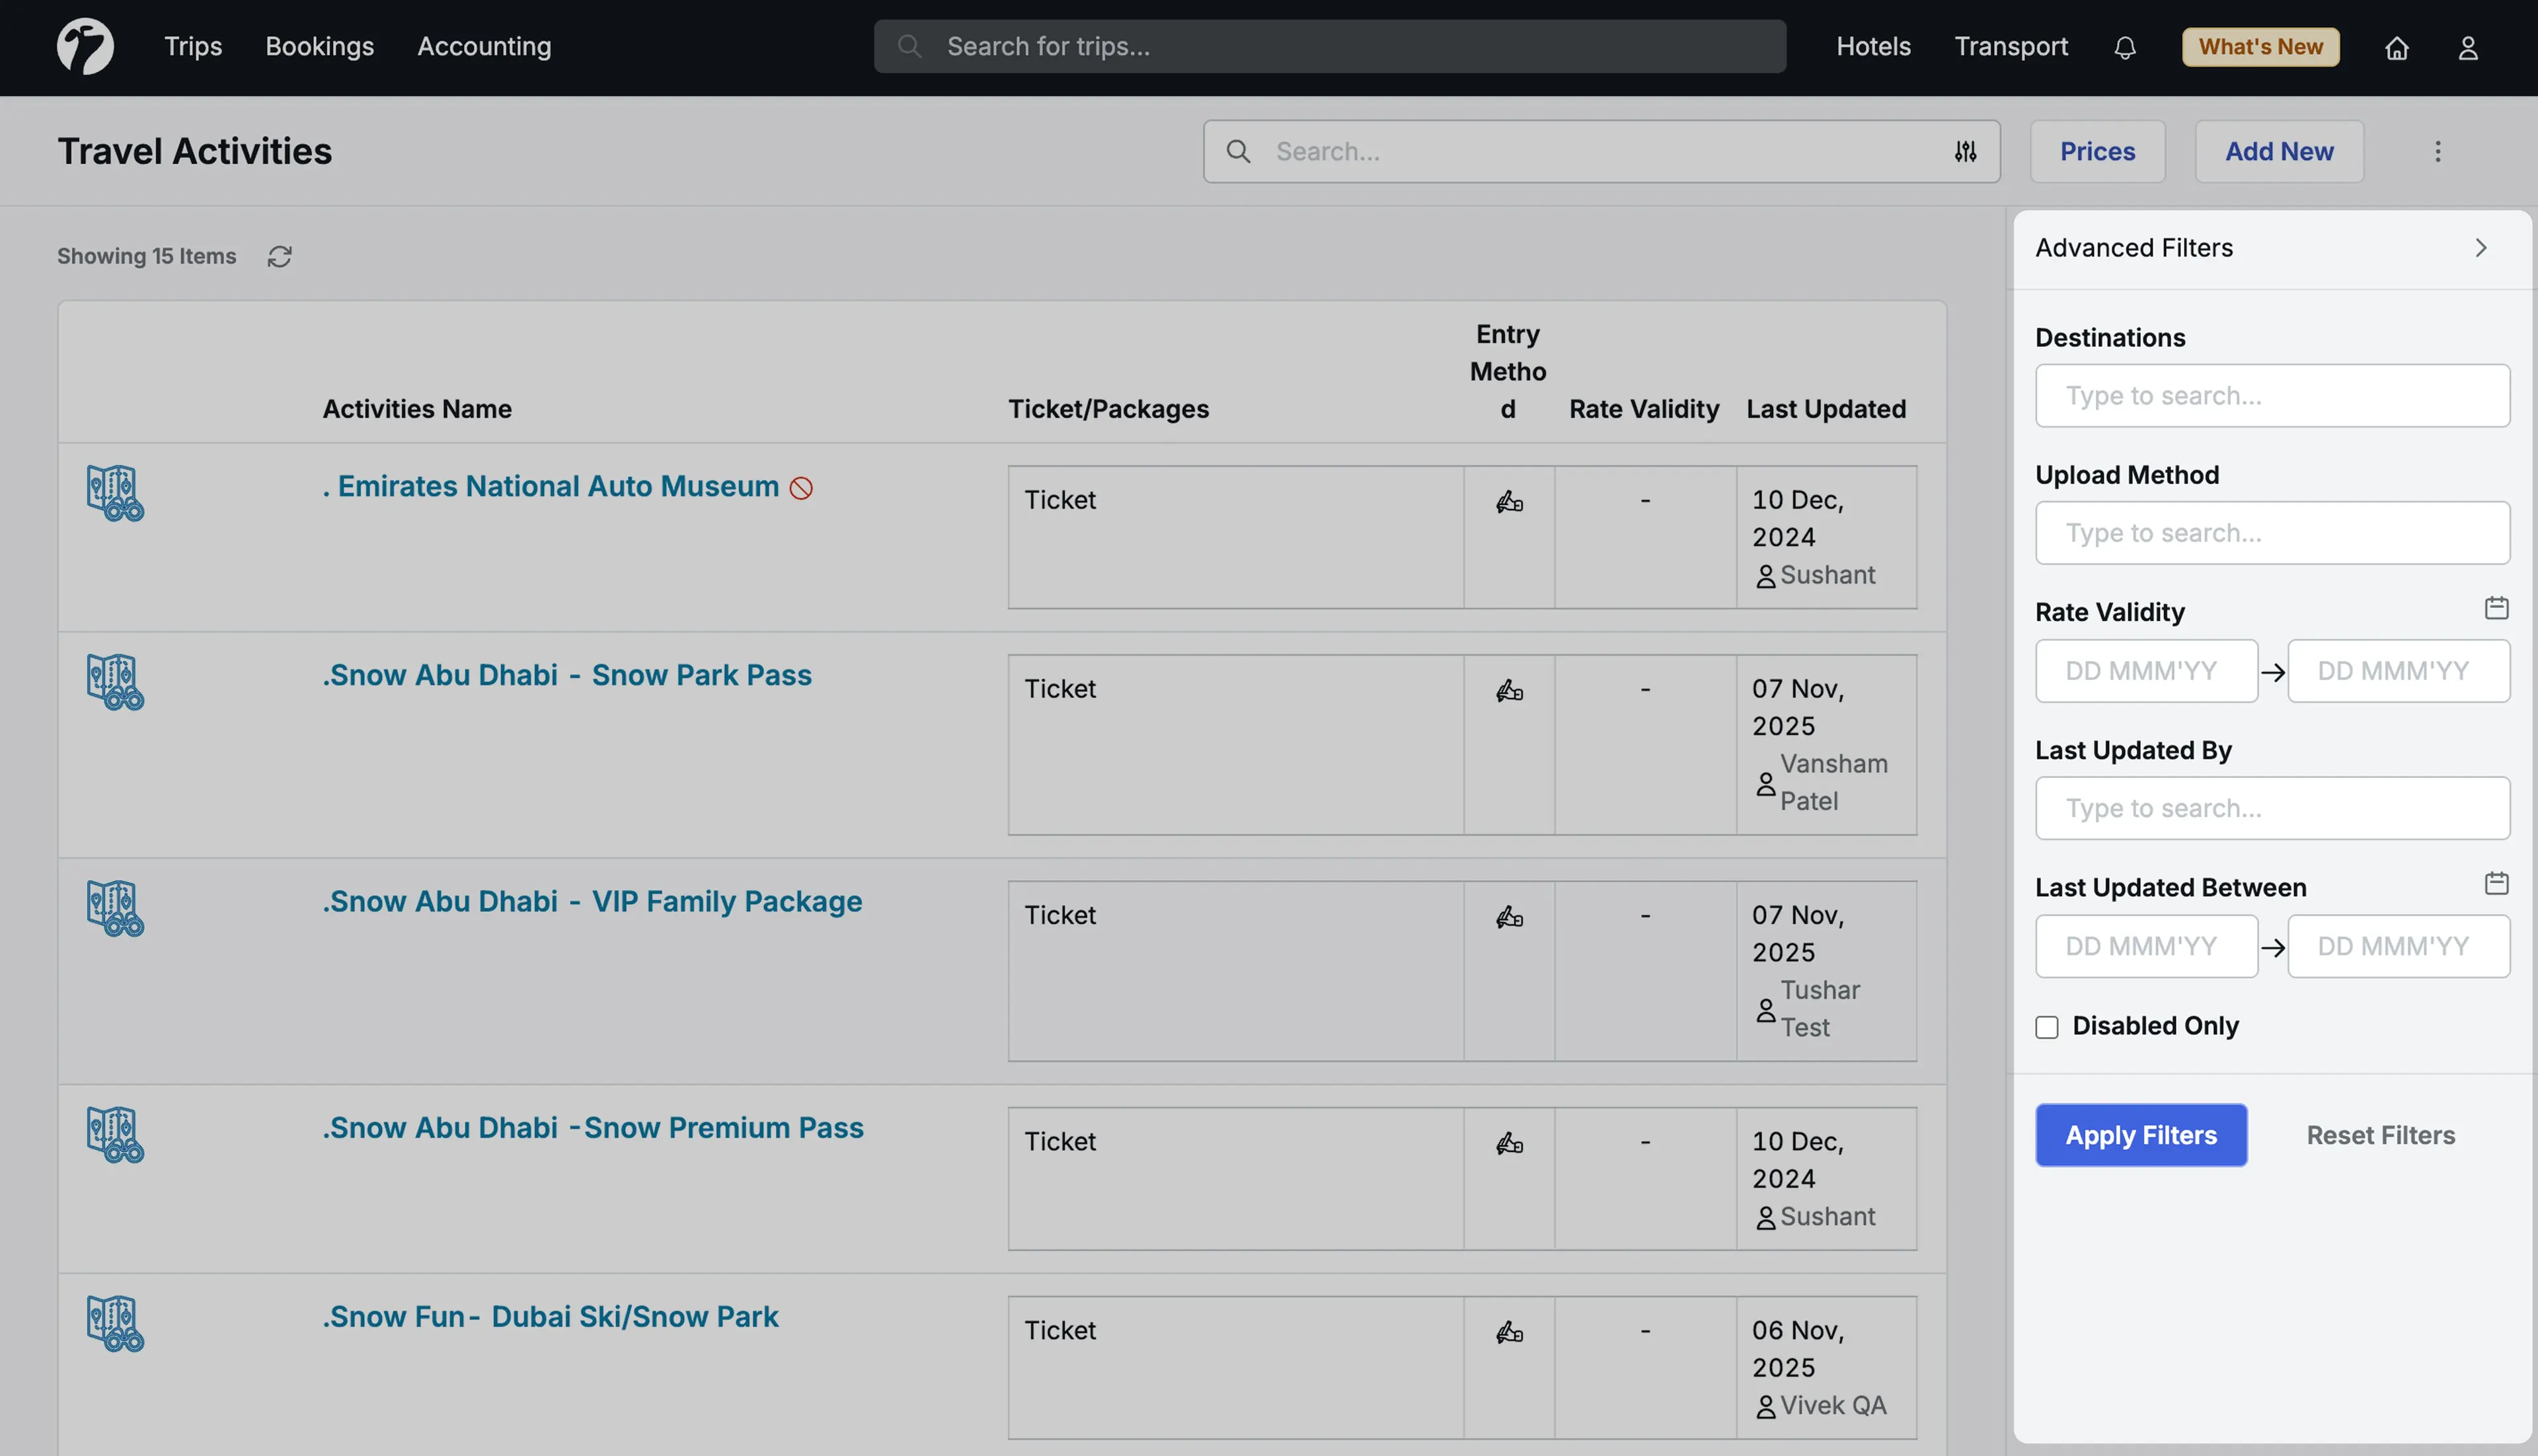Open the user profile icon

[x=2467, y=47]
